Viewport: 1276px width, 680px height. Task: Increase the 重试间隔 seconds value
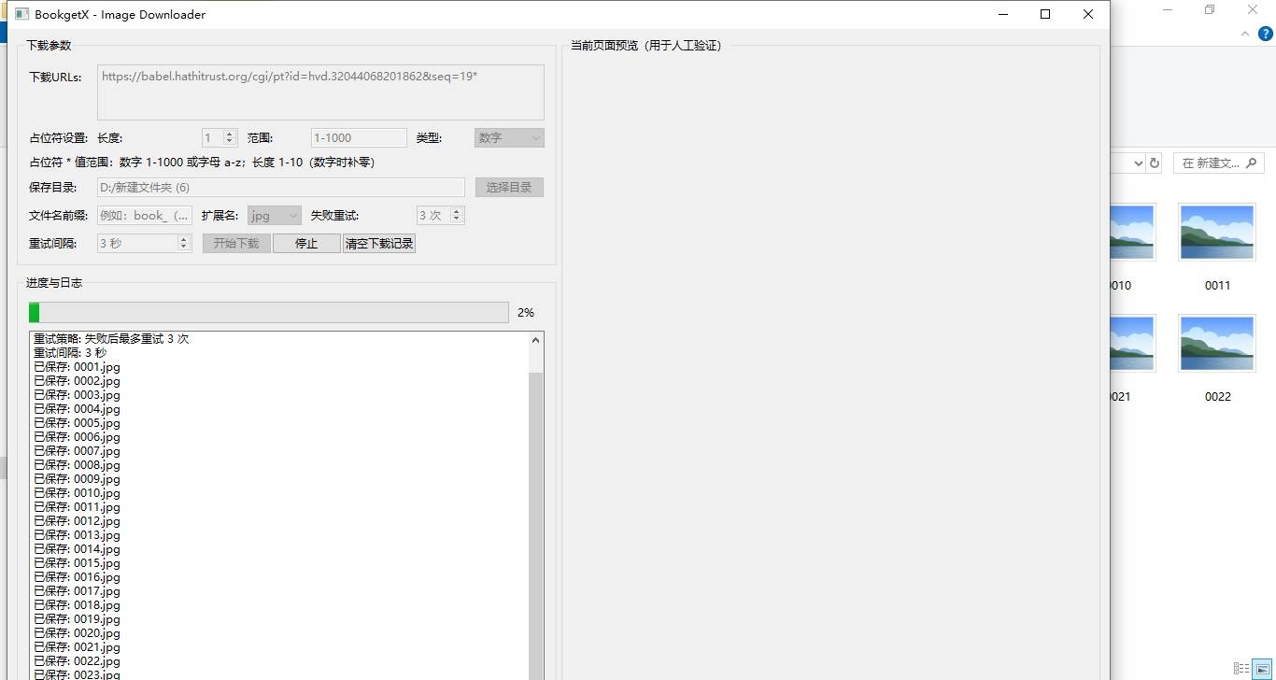184,239
